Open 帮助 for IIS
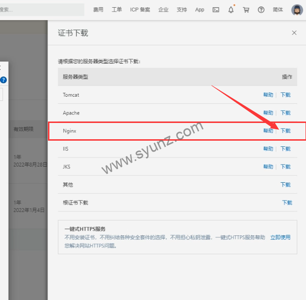 pos(268,149)
